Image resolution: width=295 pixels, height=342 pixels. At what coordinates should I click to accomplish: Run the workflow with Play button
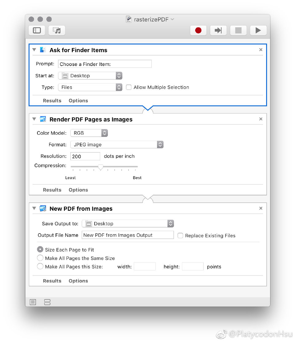[x=258, y=30]
